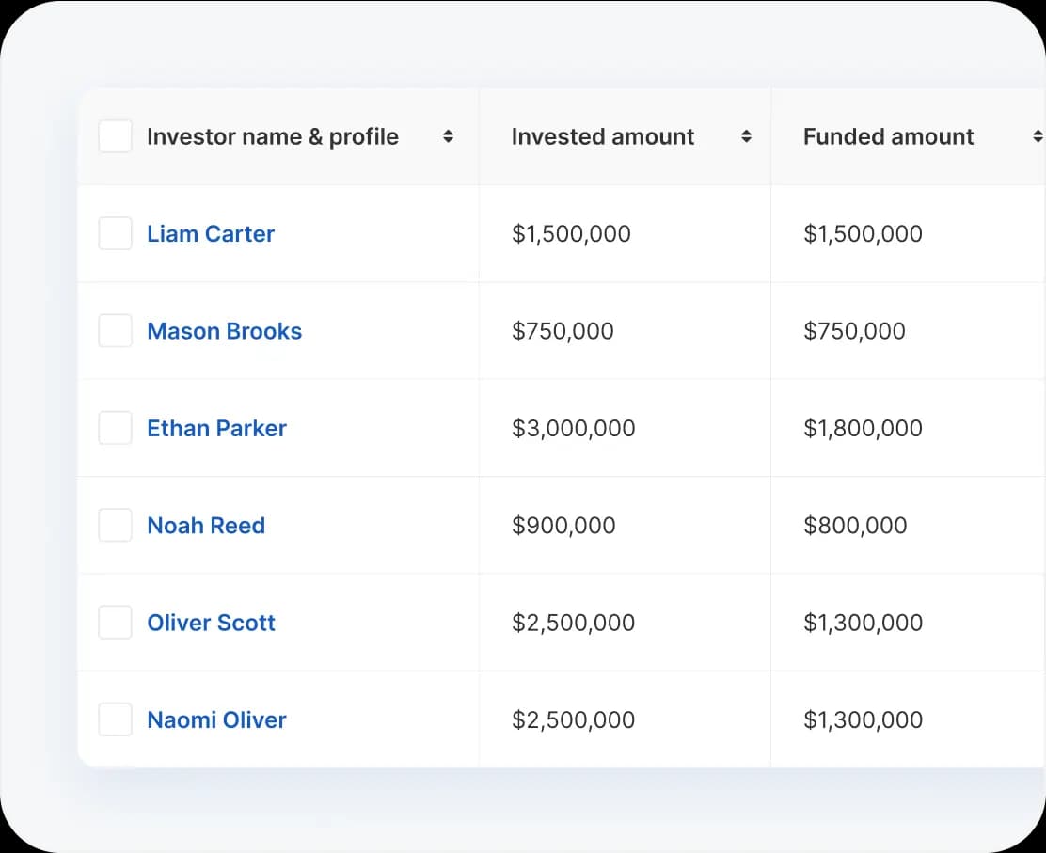Image resolution: width=1046 pixels, height=853 pixels.
Task: Enable the Noah Reed row checkbox
Action: point(115,526)
